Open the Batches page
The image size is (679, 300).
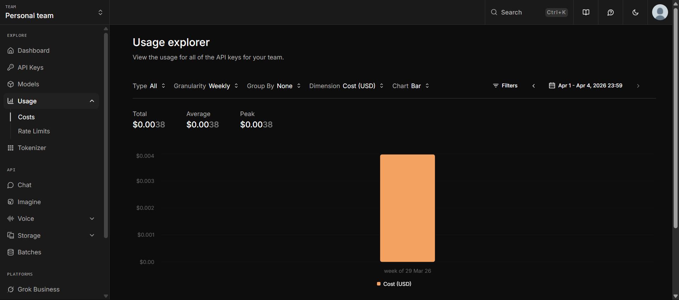tap(51, 252)
